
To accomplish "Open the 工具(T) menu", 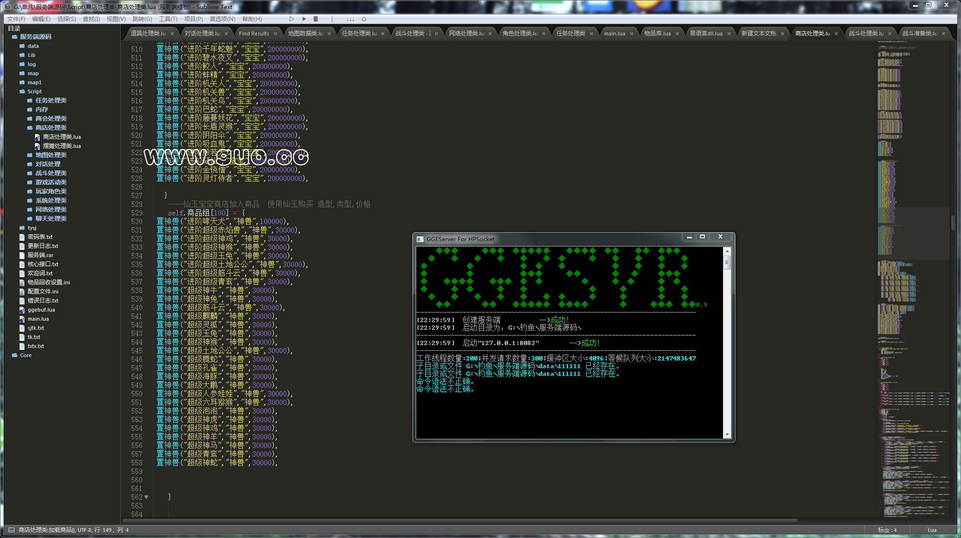I will [x=168, y=19].
